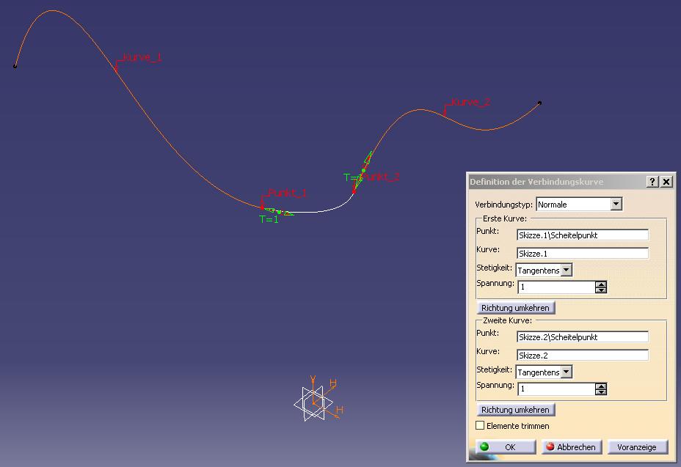Open the dialog help question mark

[x=652, y=182]
